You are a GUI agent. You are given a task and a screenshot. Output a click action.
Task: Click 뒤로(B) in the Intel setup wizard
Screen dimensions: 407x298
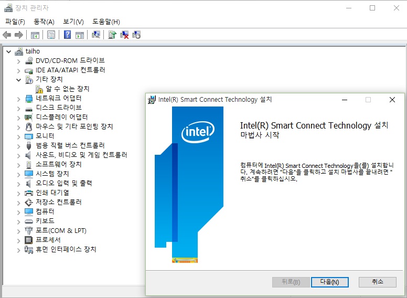[291, 282]
